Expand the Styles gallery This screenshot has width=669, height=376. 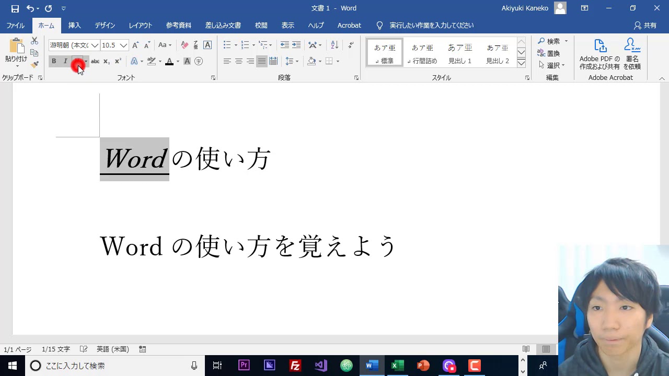point(521,63)
